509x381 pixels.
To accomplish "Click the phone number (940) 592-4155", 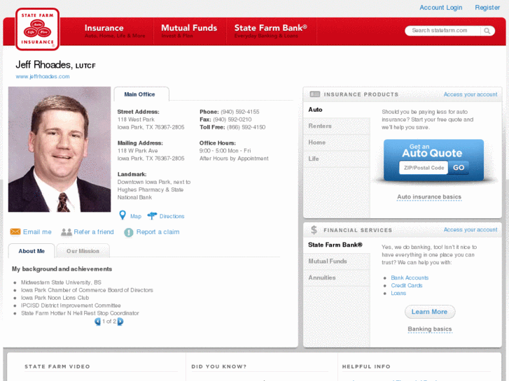I will click(240, 112).
